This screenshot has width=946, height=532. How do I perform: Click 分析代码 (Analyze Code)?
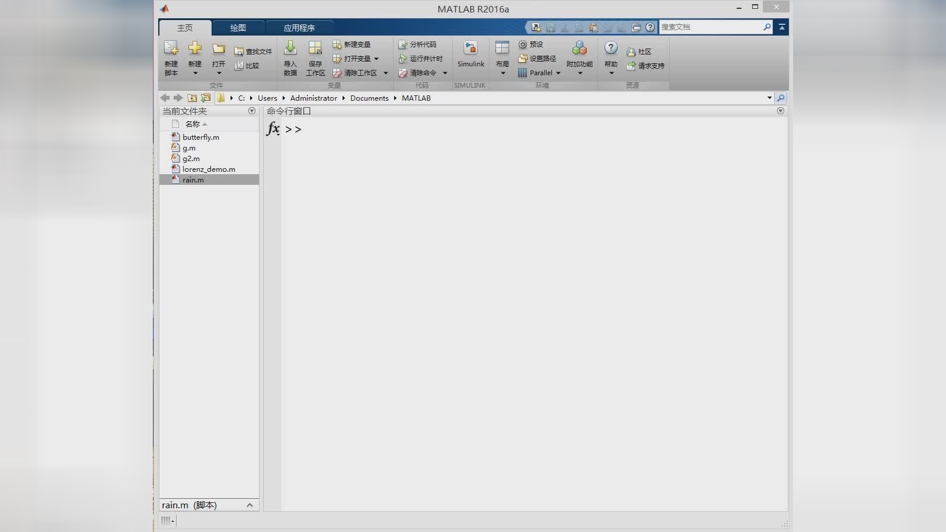point(417,44)
